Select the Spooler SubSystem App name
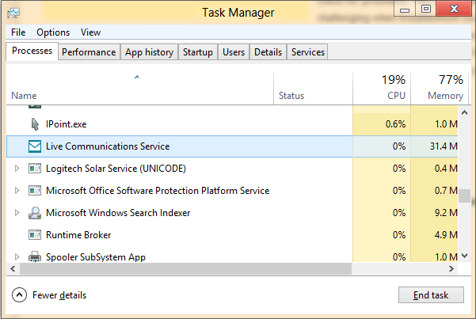The image size is (476, 319). click(x=96, y=257)
